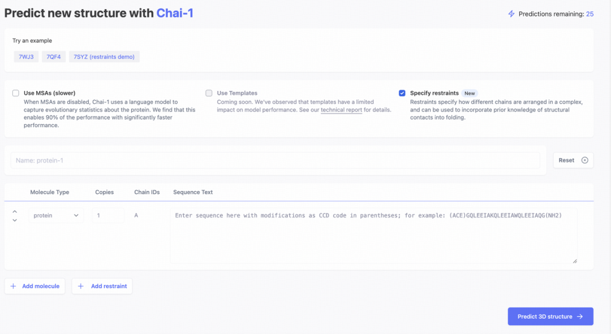This screenshot has width=611, height=334.
Task: Click the sequence textarea resize handle
Action: click(575, 261)
